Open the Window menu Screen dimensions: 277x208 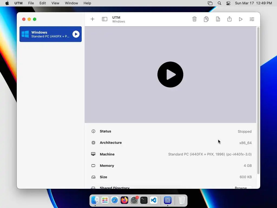[x=71, y=3]
